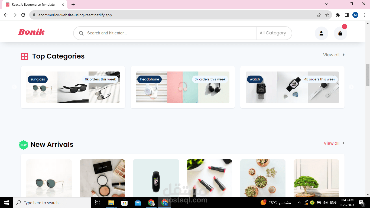The width and height of the screenshot is (370, 208).
Task: Slide Top Categories carousel right arrow
Action: [x=351, y=87]
